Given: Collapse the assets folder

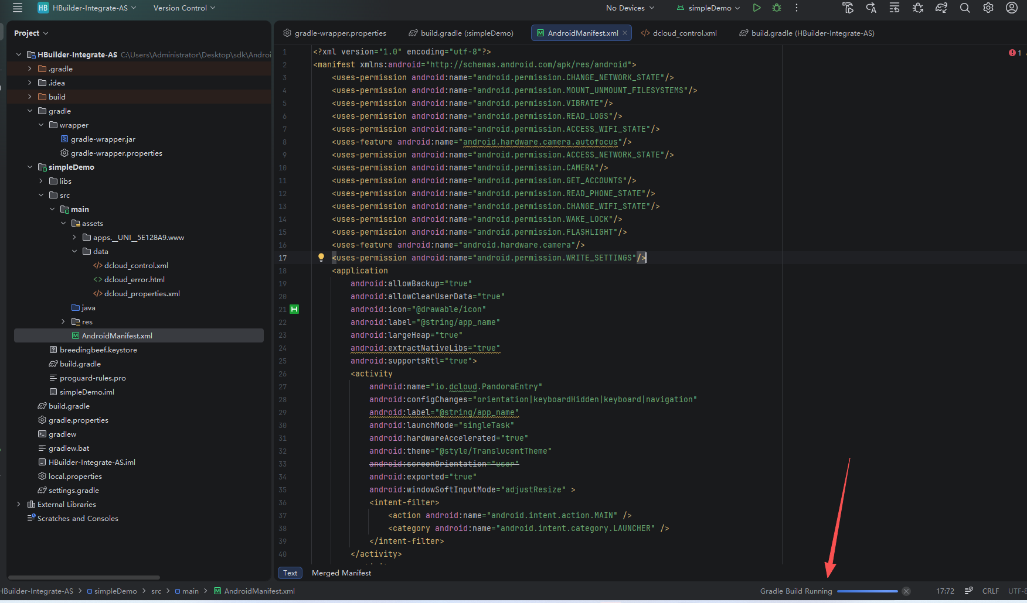Looking at the screenshot, I should tap(63, 223).
